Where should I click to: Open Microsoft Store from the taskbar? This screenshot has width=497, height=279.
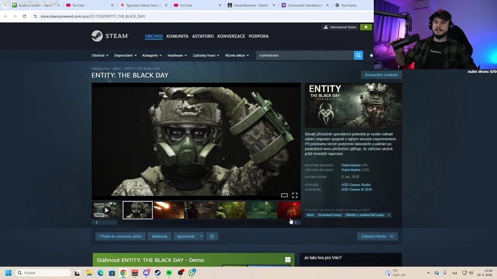coord(112,273)
